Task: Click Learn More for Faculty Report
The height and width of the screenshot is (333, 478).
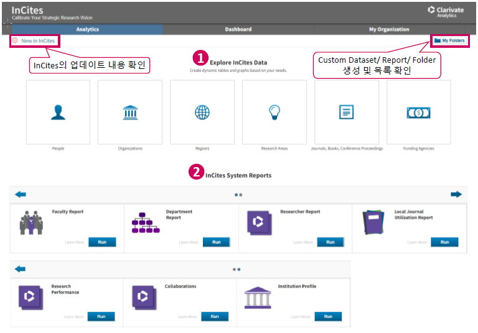Action: coord(75,242)
